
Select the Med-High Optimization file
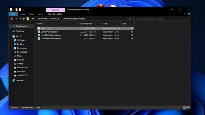pyautogui.click(x=85, y=39)
